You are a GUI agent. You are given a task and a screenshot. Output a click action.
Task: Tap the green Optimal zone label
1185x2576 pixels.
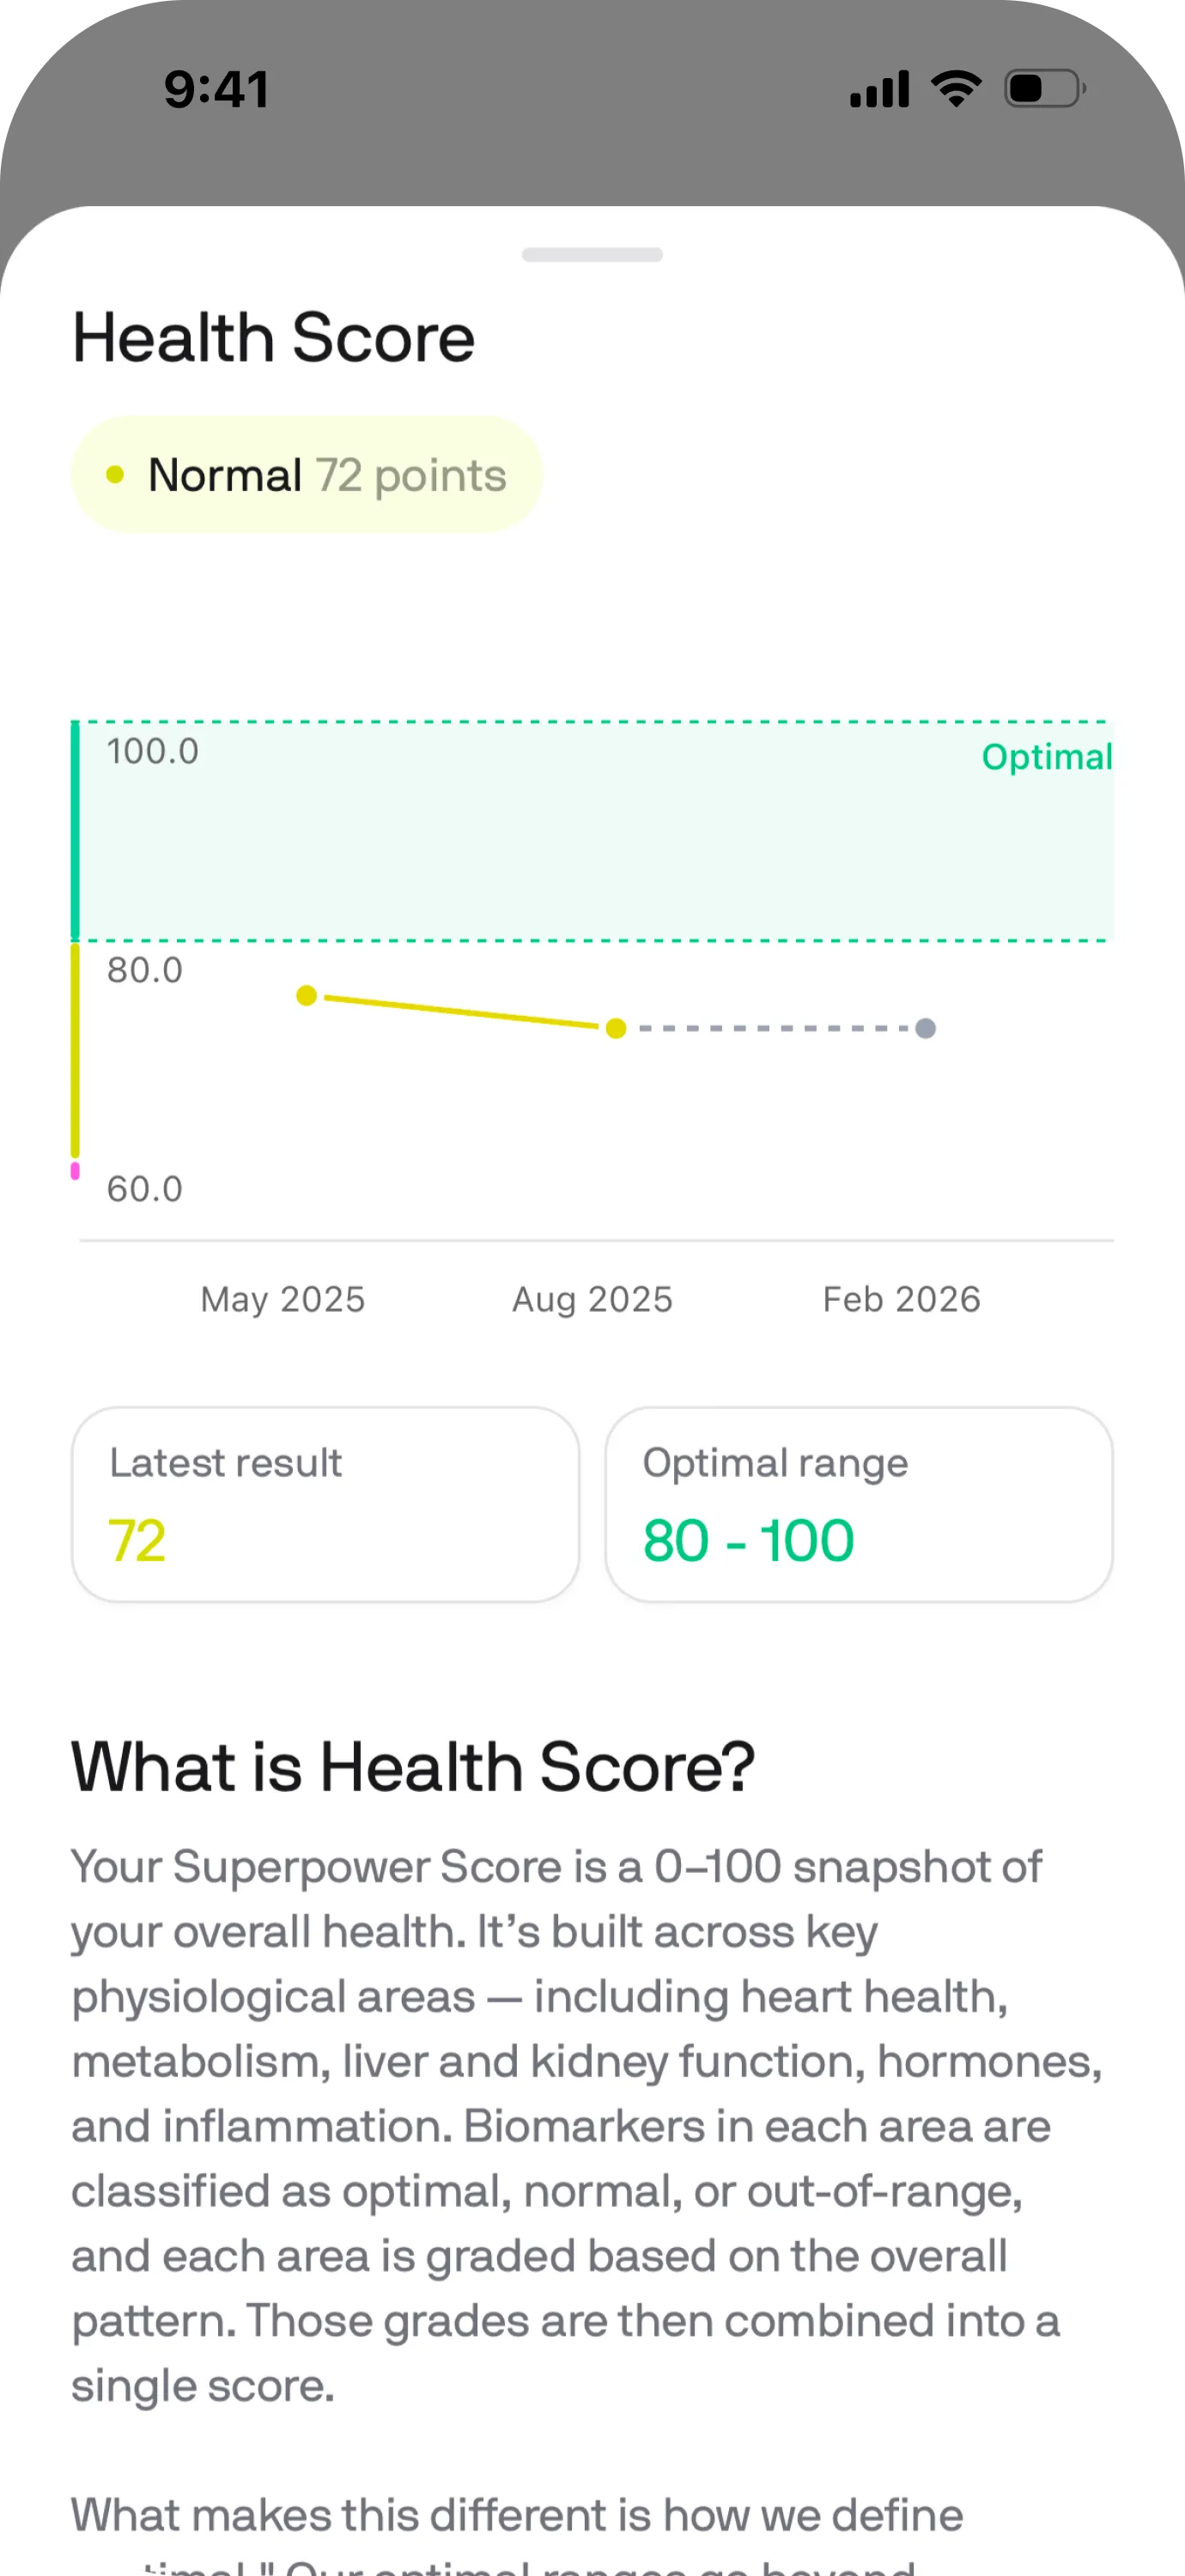tap(1046, 757)
